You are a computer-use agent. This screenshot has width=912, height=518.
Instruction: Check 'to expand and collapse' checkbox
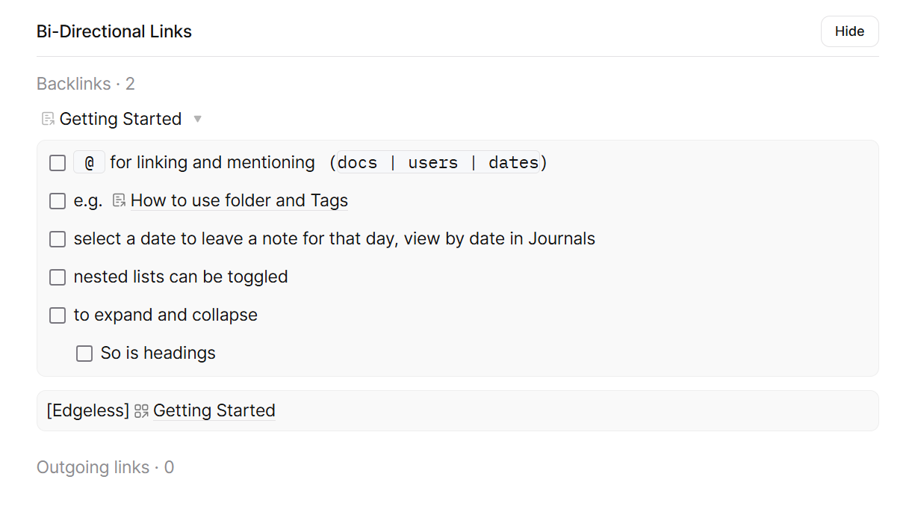click(x=58, y=315)
